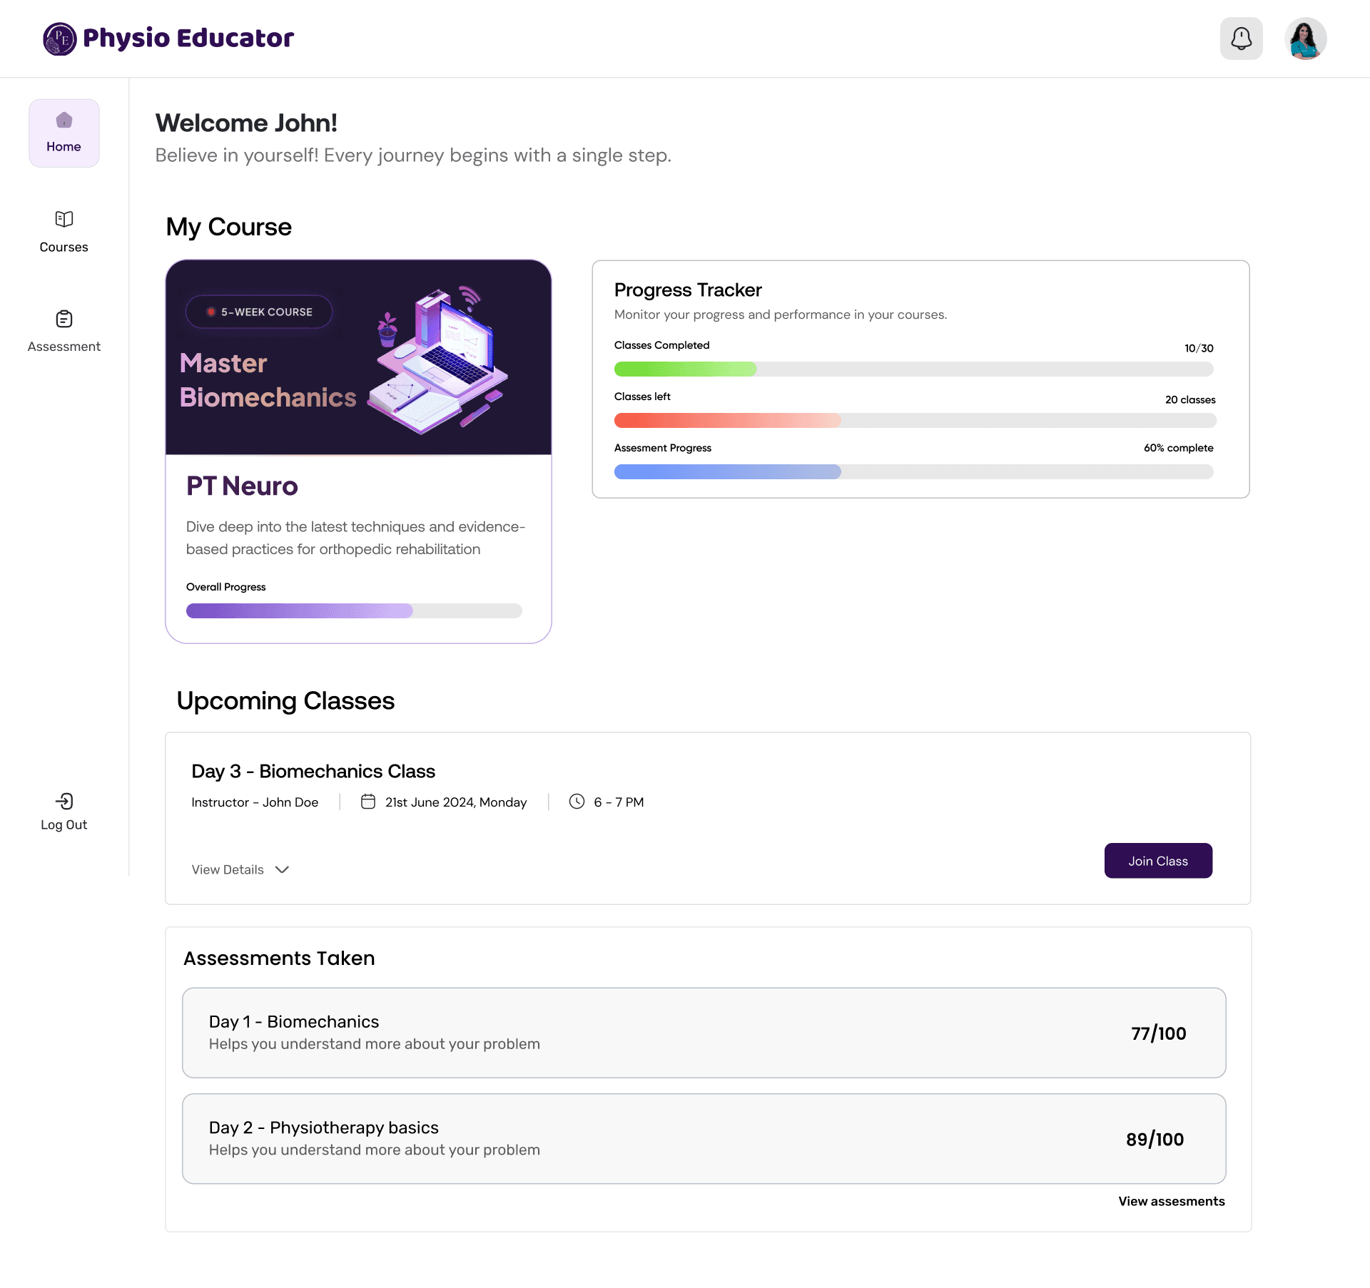Open the Day 1 - Biomechanics assessment card

(704, 1033)
